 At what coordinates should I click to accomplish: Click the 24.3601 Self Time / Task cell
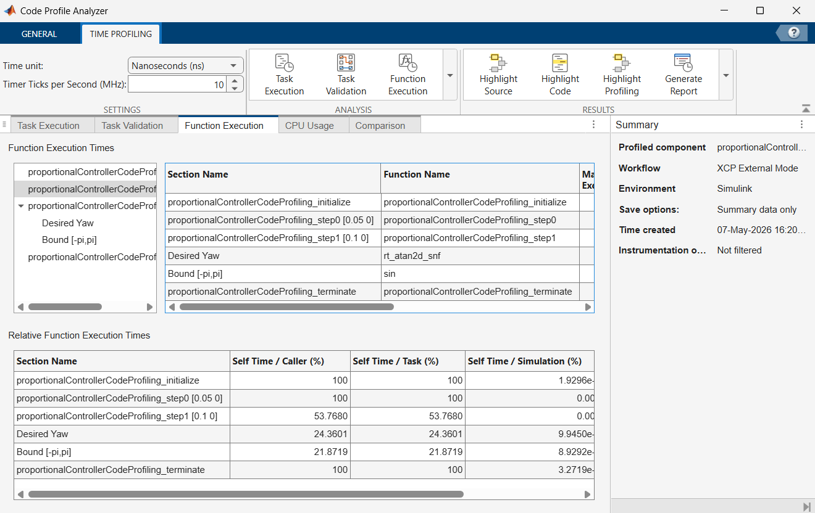click(407, 434)
